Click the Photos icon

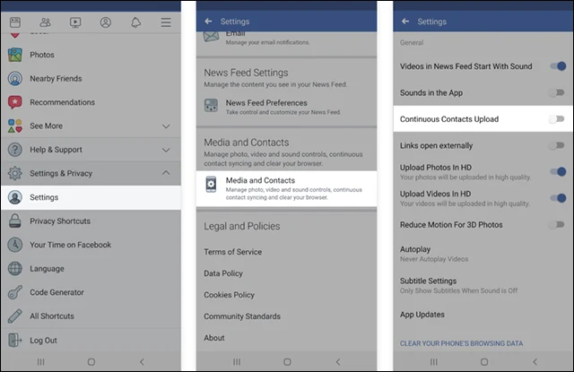[15, 55]
